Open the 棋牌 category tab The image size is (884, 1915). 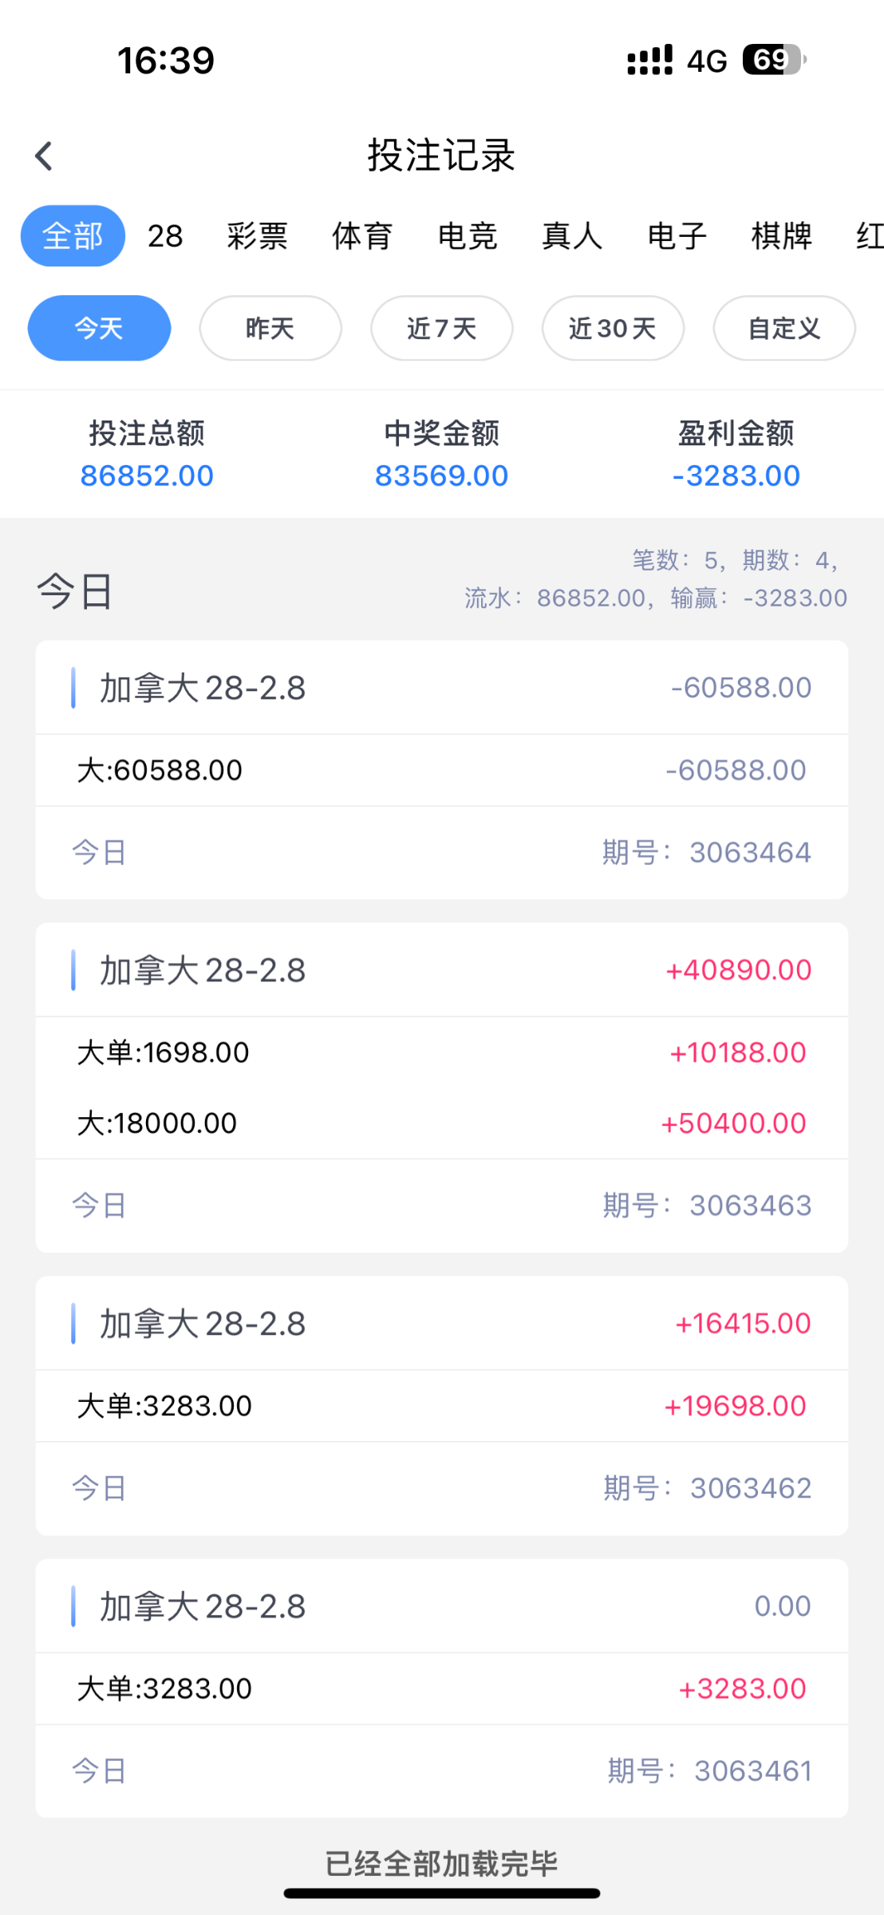782,236
